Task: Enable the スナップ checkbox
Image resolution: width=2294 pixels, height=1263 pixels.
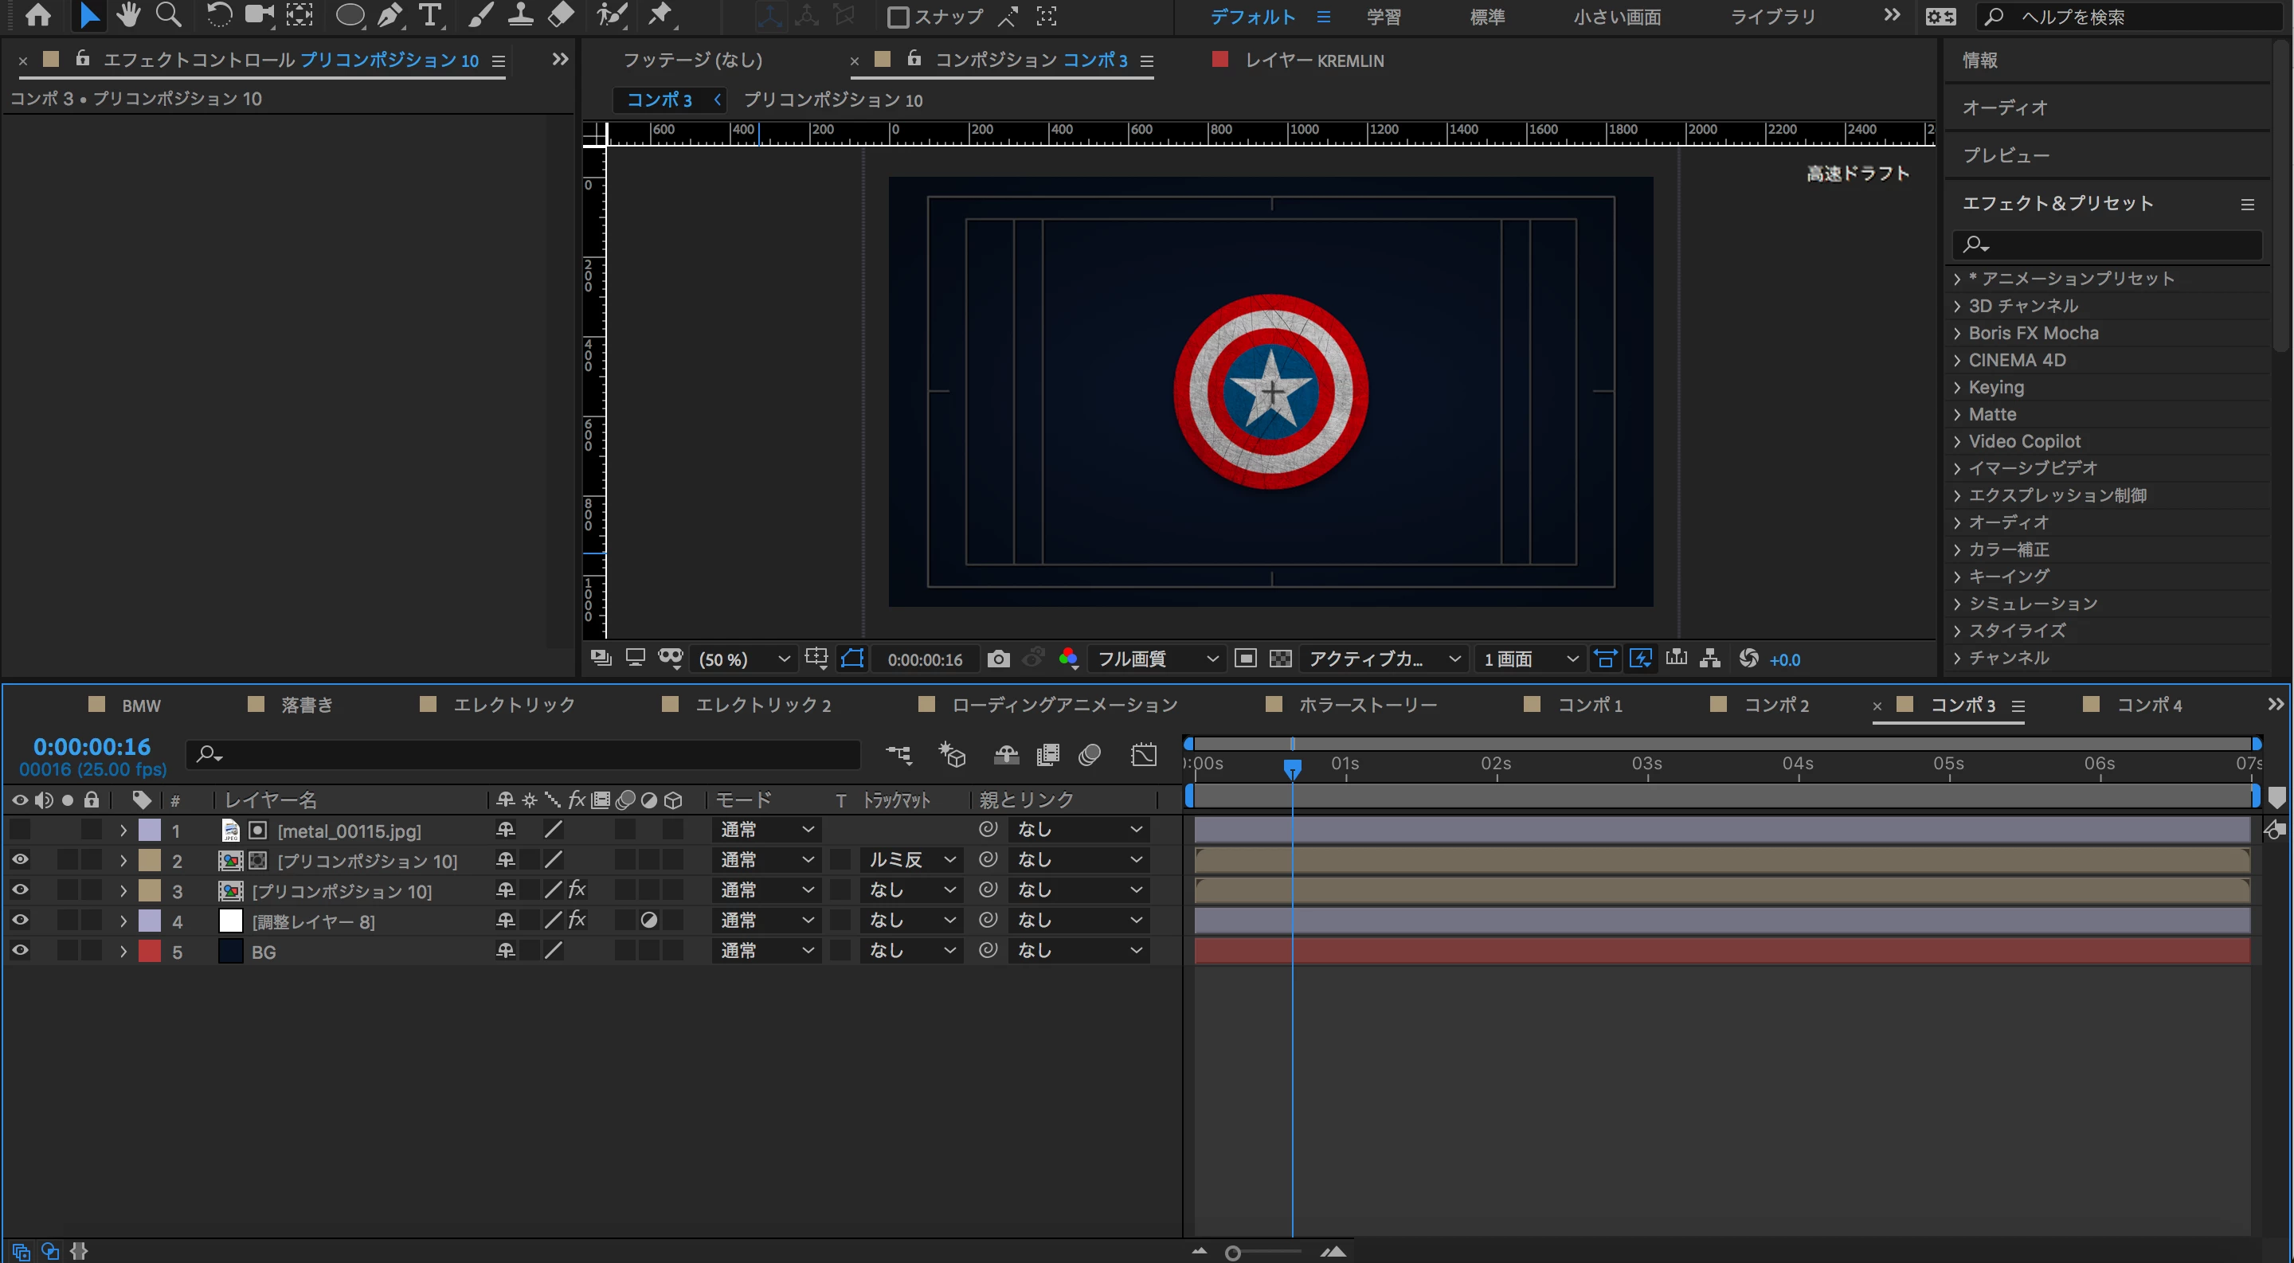Action: [898, 17]
